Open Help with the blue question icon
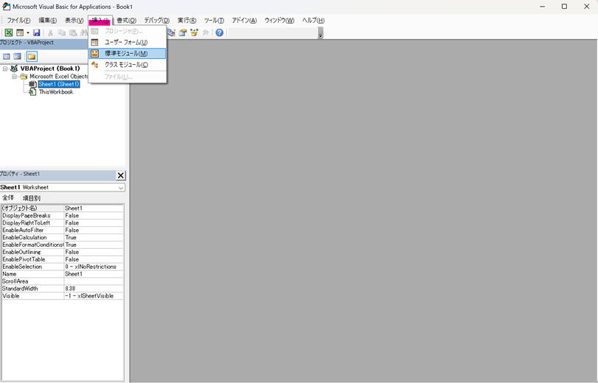Screen dimensions: 598x383 click(219, 32)
